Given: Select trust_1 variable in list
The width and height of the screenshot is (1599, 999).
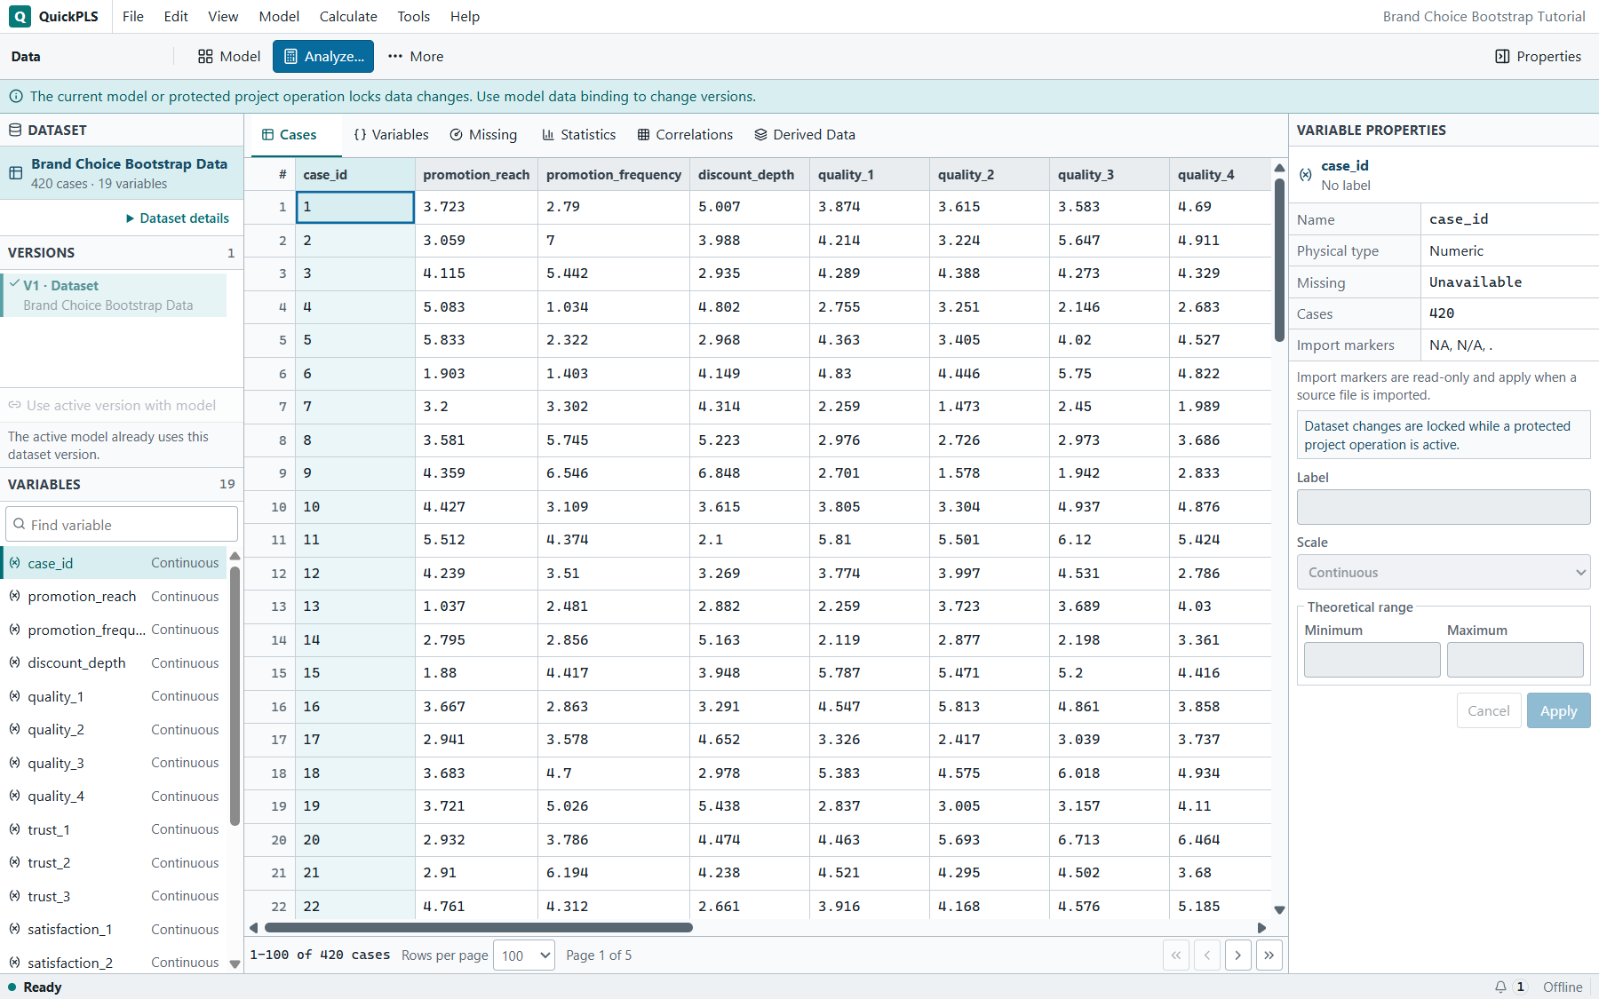Looking at the screenshot, I should pos(114,829).
